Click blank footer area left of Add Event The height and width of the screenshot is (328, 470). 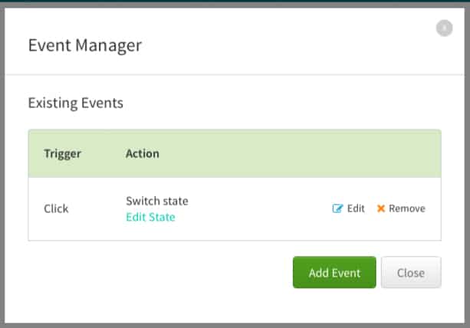153,273
